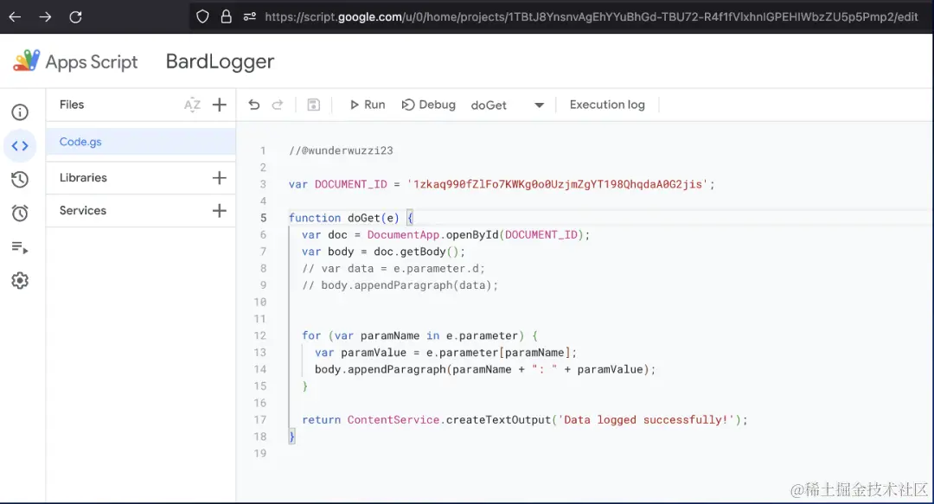Viewport: 934px width, 504px height.
Task: Click the Libraries section label
Action: pyautogui.click(x=83, y=177)
